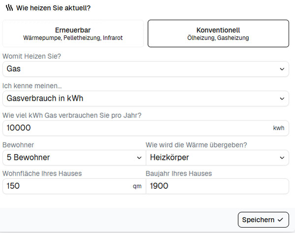Click the checkmark icon on Speichern
The height and width of the screenshot is (233, 295).
click(x=280, y=220)
